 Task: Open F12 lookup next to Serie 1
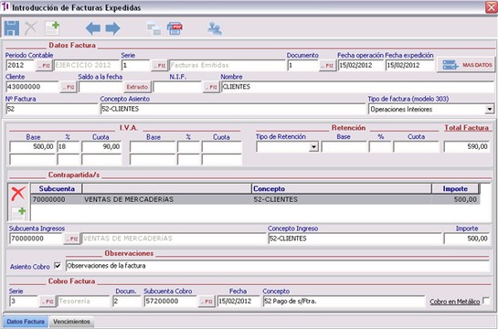pyautogui.click(x=160, y=66)
